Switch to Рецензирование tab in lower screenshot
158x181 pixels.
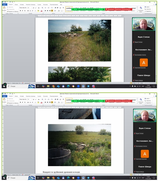click(x=54, y=96)
